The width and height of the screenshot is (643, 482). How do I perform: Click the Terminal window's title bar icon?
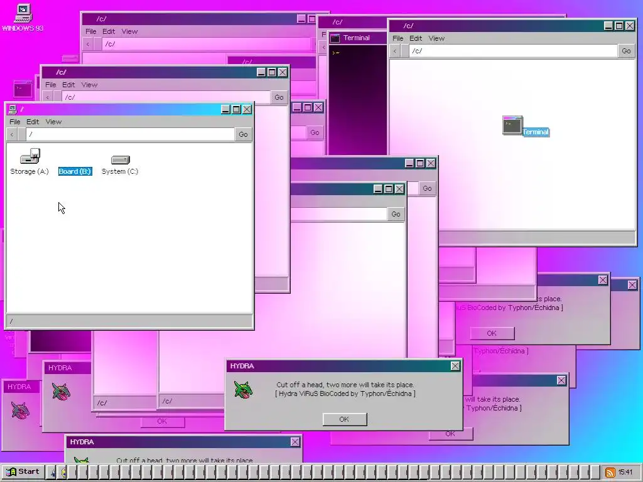point(335,38)
